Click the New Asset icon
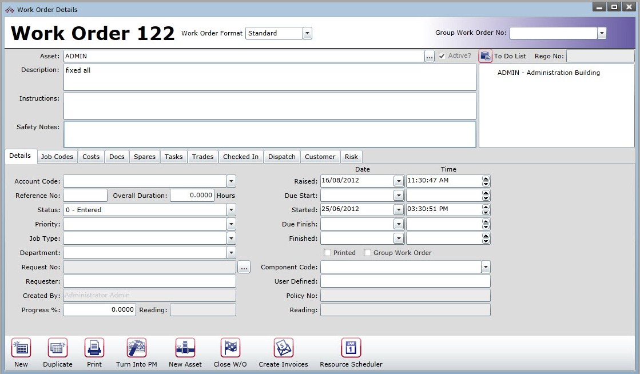 185,348
